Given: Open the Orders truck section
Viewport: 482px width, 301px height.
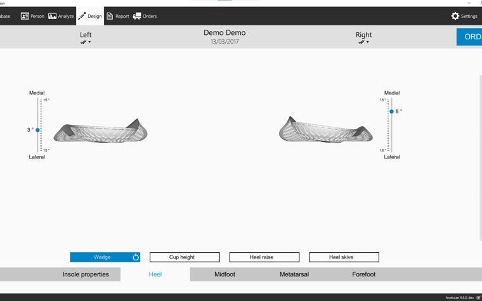Looking at the screenshot, I should pyautogui.click(x=145, y=16).
